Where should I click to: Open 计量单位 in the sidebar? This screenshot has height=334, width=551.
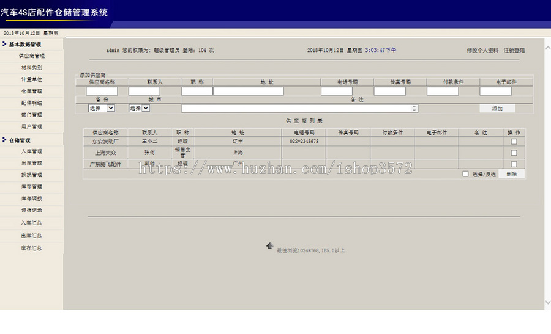(x=32, y=79)
